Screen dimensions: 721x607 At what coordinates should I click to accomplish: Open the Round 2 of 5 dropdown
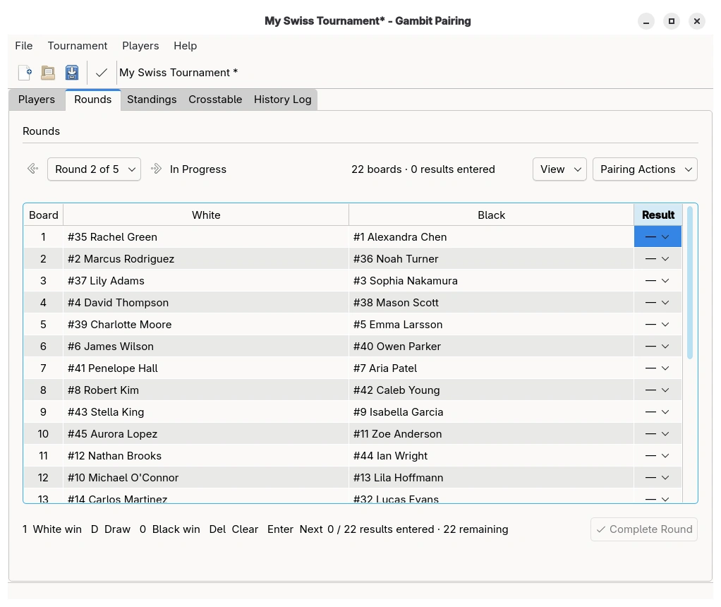click(95, 169)
